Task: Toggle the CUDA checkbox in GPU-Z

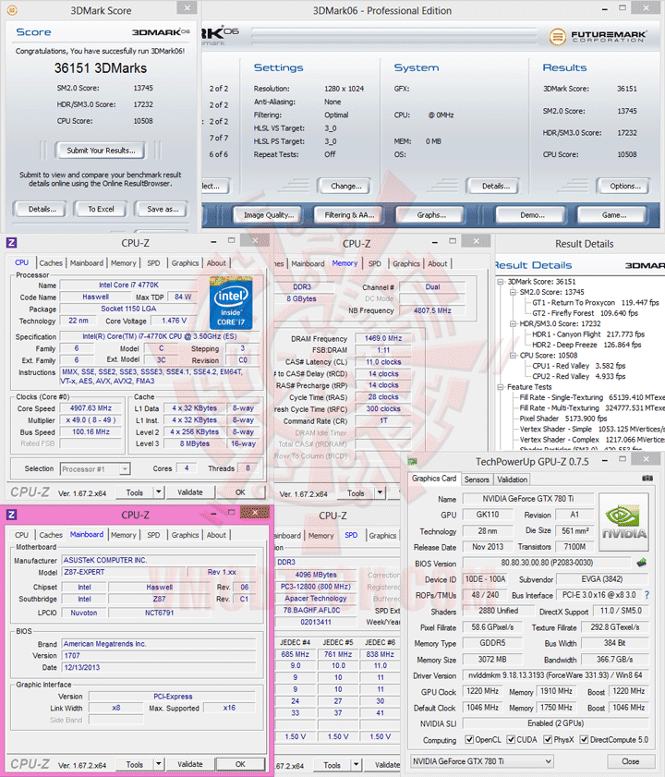Action: 511,739
